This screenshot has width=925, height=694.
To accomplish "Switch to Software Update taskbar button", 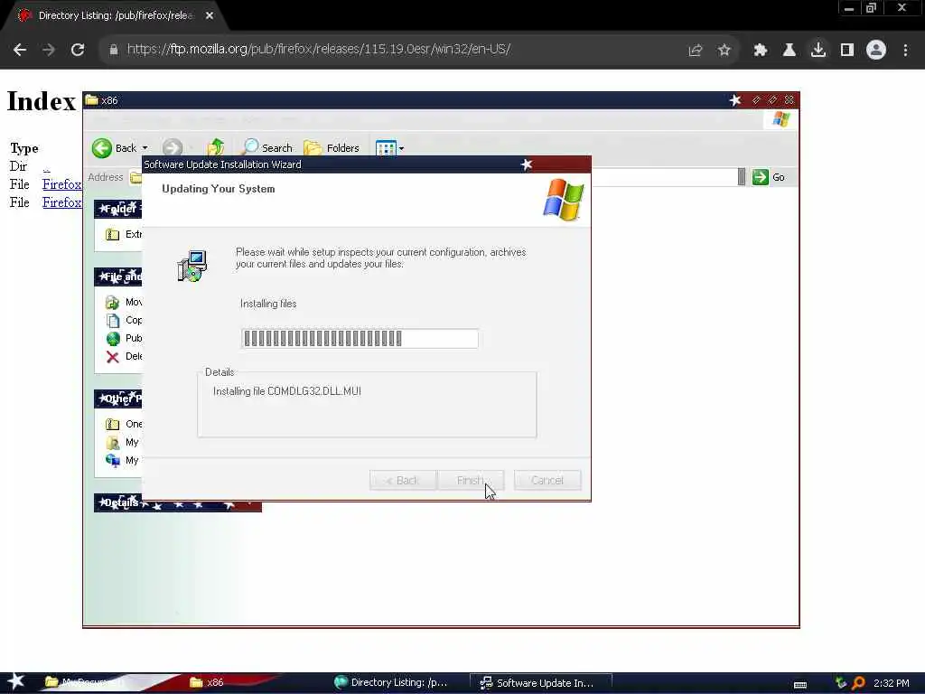I will coord(540,683).
